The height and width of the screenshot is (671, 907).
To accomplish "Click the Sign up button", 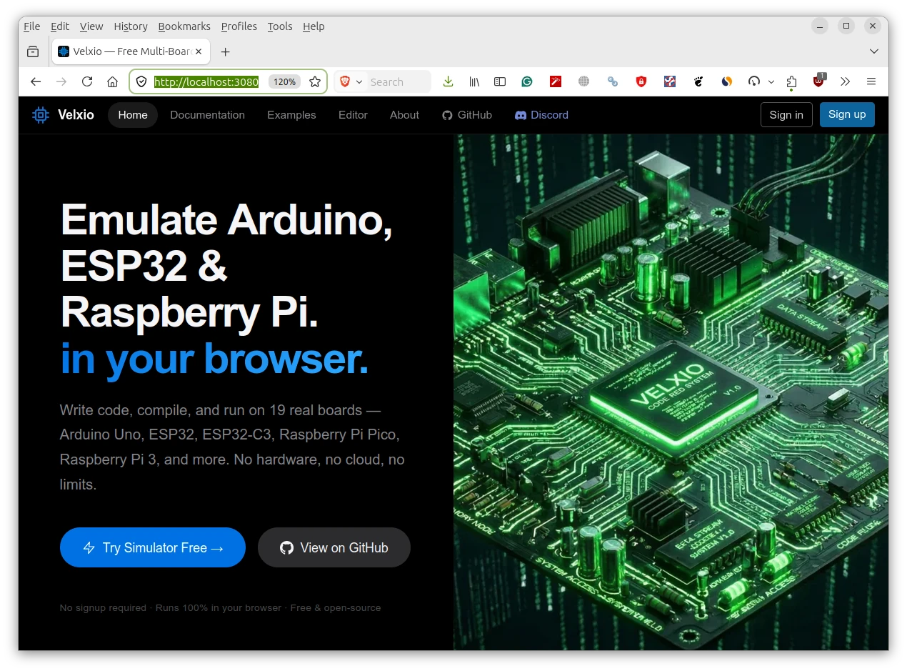I will pyautogui.click(x=846, y=115).
